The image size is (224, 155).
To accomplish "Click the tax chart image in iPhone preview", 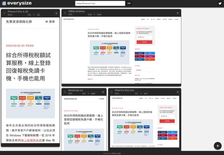I will [30, 103].
